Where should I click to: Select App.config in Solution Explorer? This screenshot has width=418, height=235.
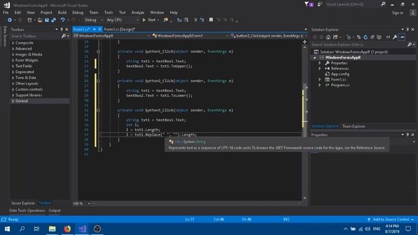coord(340,74)
